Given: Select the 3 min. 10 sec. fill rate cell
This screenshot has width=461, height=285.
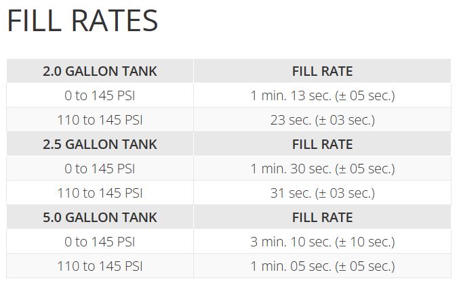Looking at the screenshot, I should [322, 242].
